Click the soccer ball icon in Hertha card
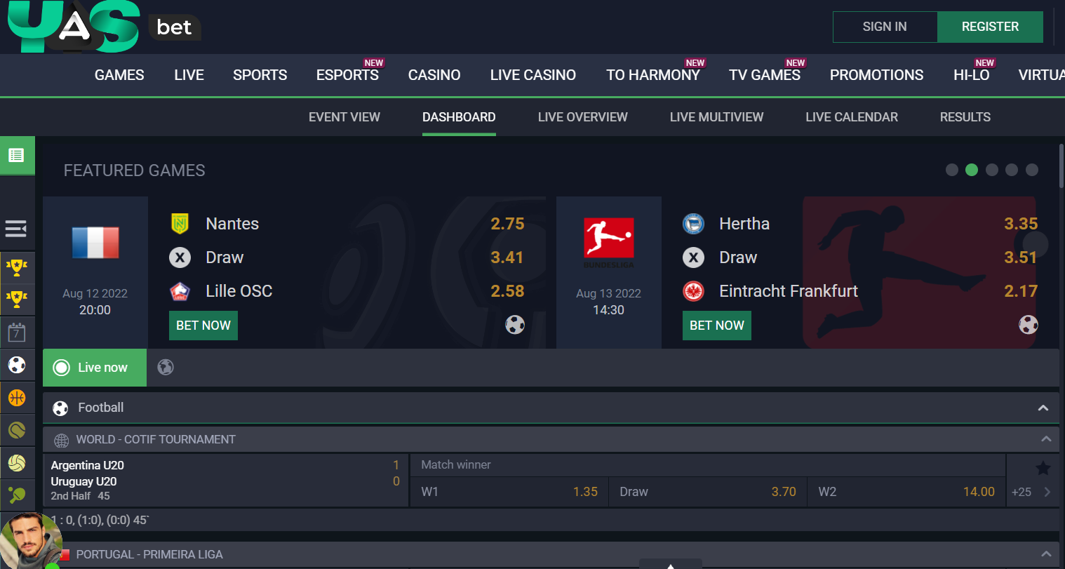The height and width of the screenshot is (569, 1065). point(1029,325)
